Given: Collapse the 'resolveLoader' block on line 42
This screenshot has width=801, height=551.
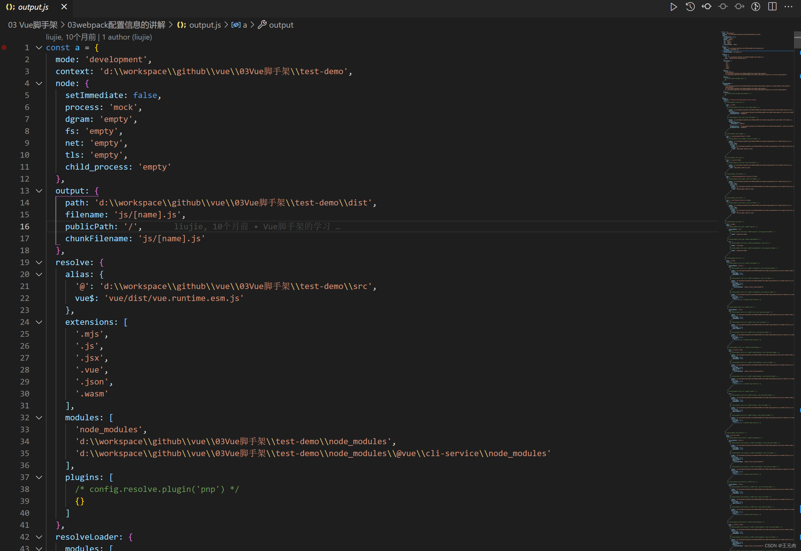Looking at the screenshot, I should click(x=39, y=537).
